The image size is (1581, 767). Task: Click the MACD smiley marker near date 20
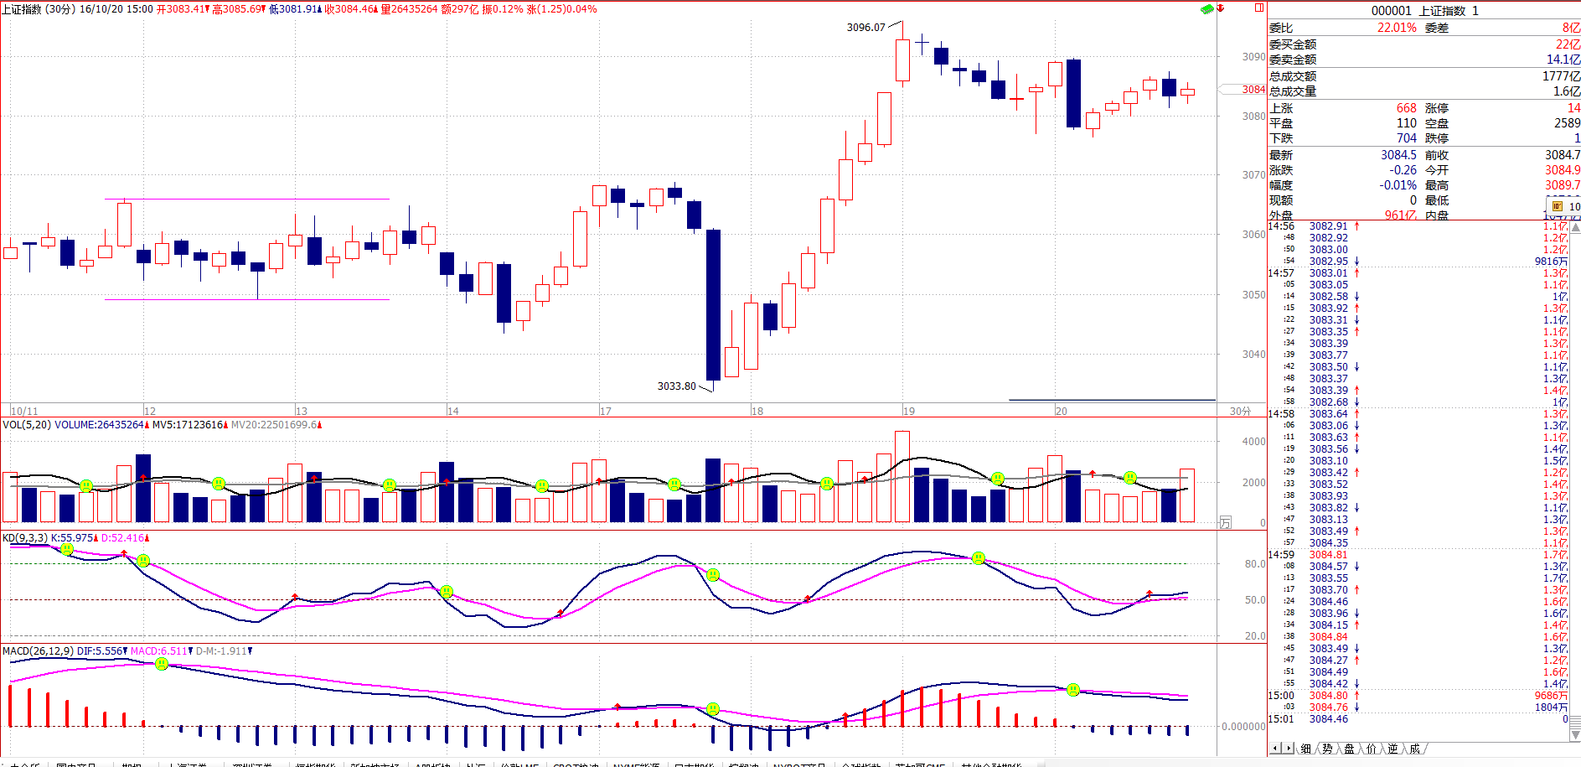pyautogui.click(x=1073, y=690)
